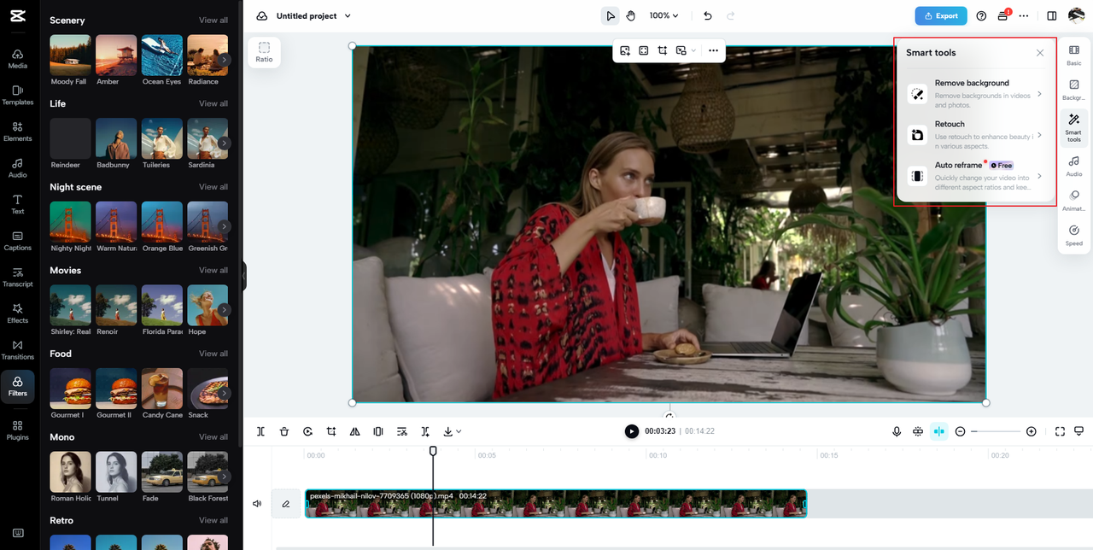Toggle the track link icon beside microphone
This screenshot has height=550, width=1093.
pyautogui.click(x=918, y=431)
